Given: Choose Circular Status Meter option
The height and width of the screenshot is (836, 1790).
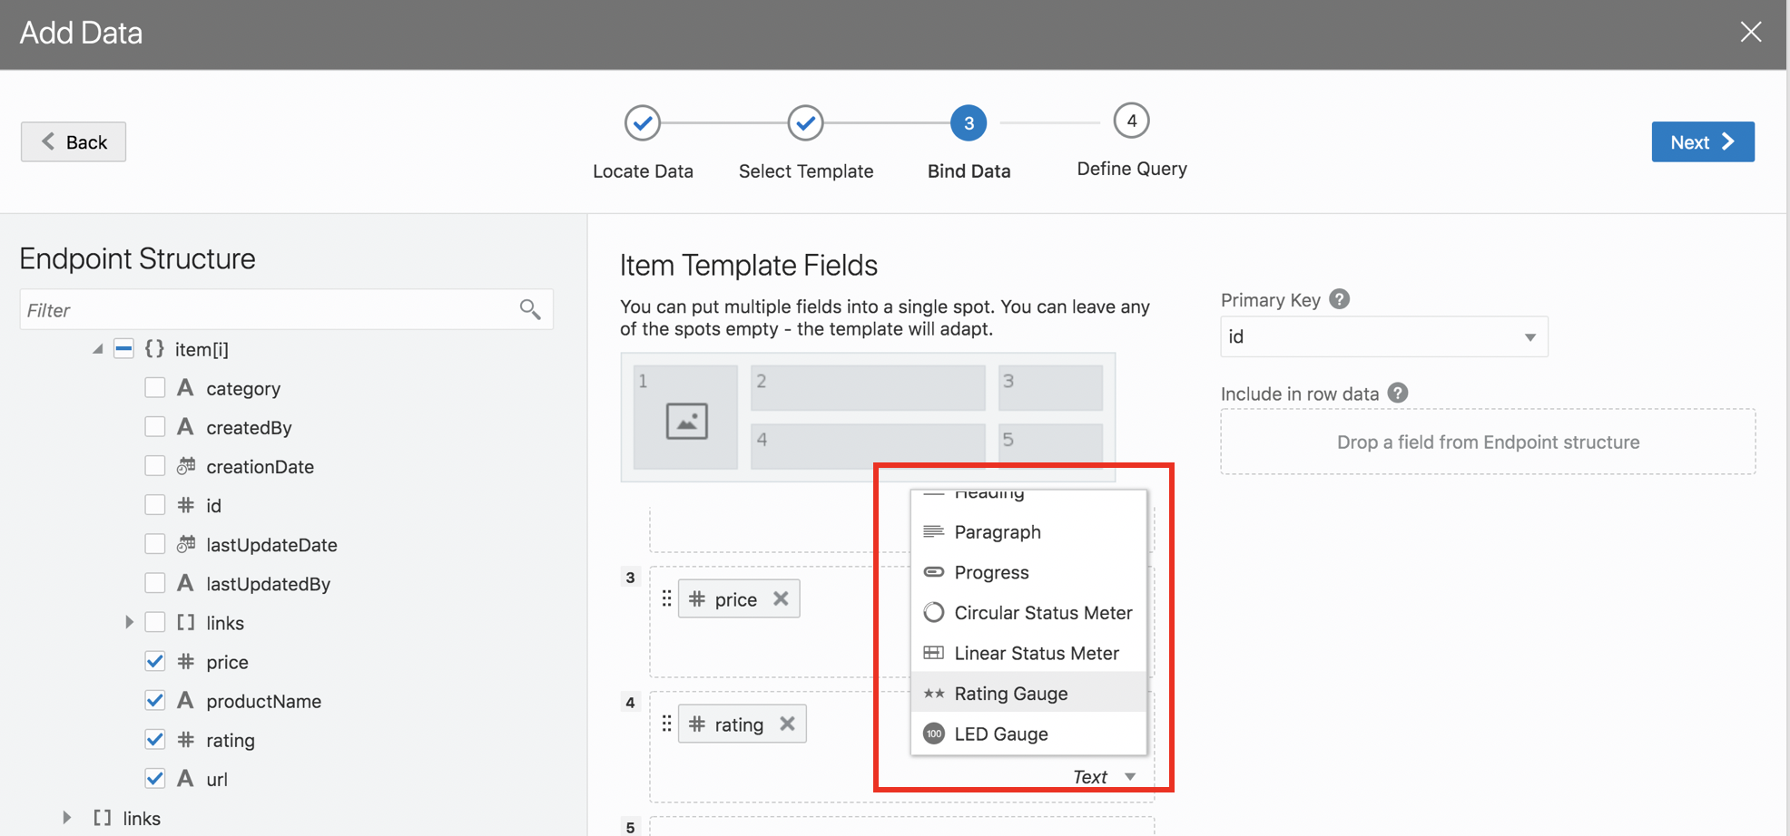Looking at the screenshot, I should point(1028,613).
